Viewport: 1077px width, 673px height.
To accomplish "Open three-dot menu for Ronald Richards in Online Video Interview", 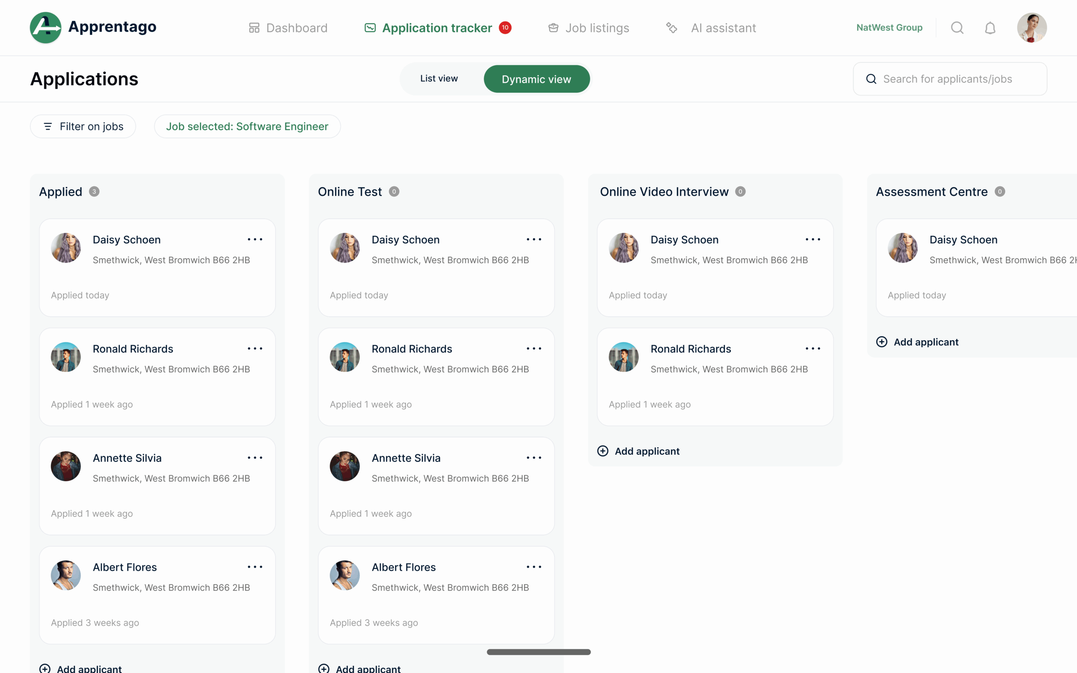I will (813, 349).
